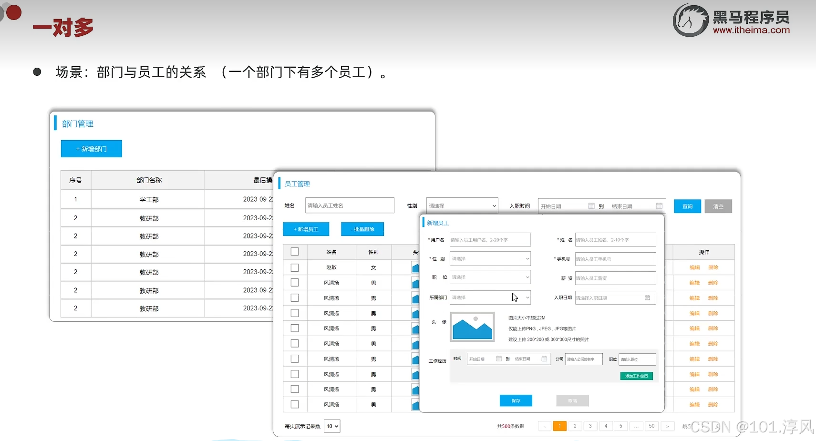816x441 pixels.
Task: Open the 所属部门 dropdown
Action: (490, 297)
